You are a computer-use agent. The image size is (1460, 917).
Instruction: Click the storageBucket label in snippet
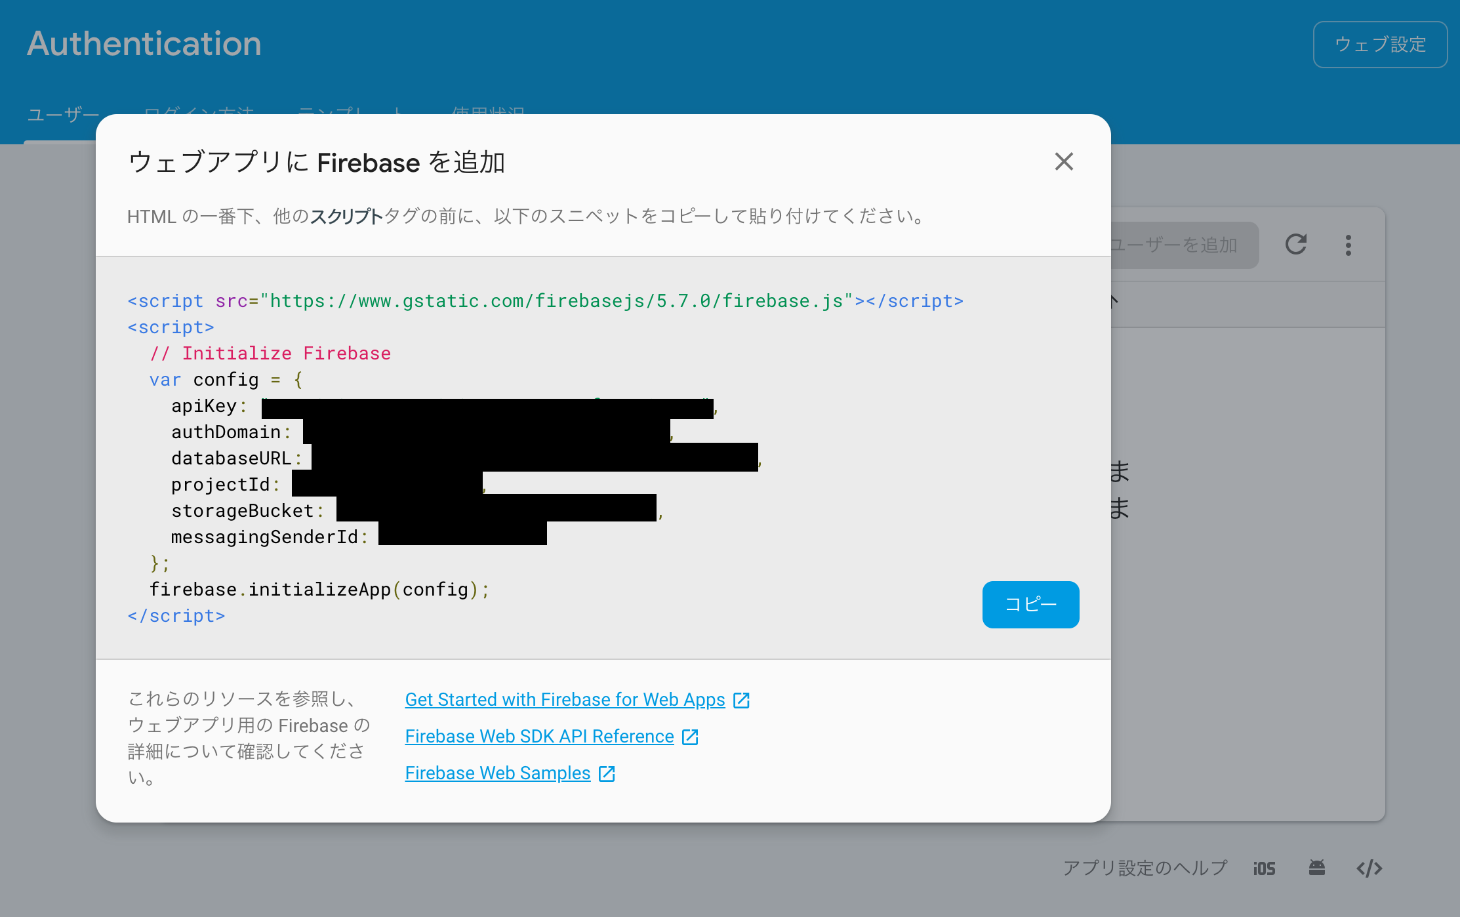point(243,511)
